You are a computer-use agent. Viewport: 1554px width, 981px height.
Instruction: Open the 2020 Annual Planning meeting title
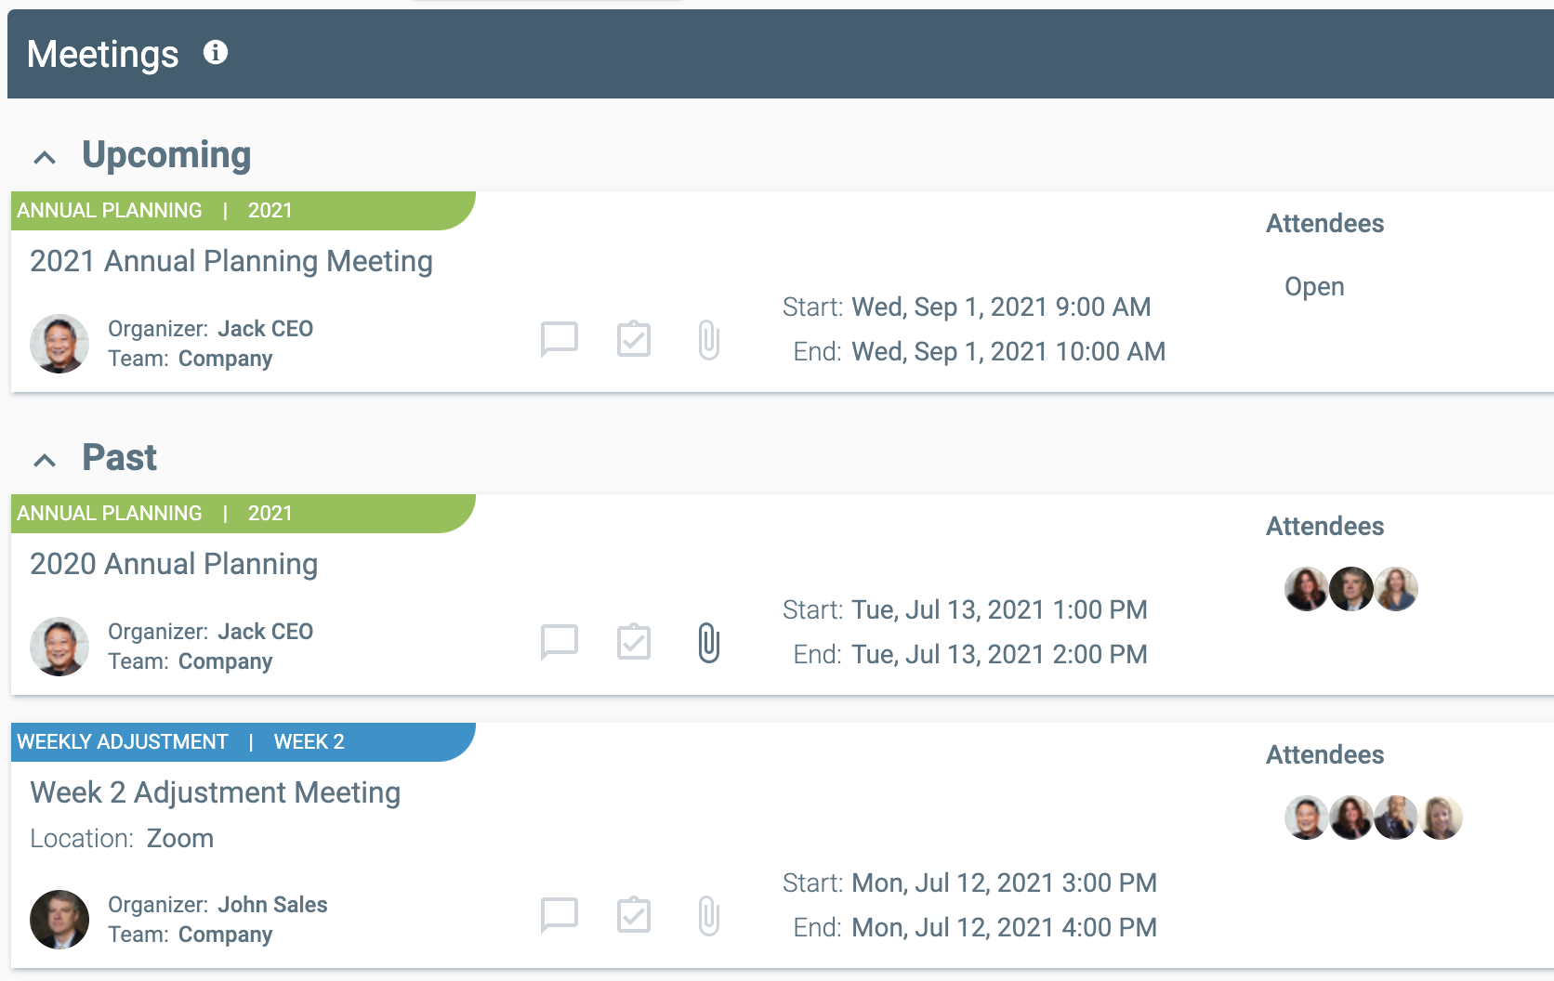(174, 564)
